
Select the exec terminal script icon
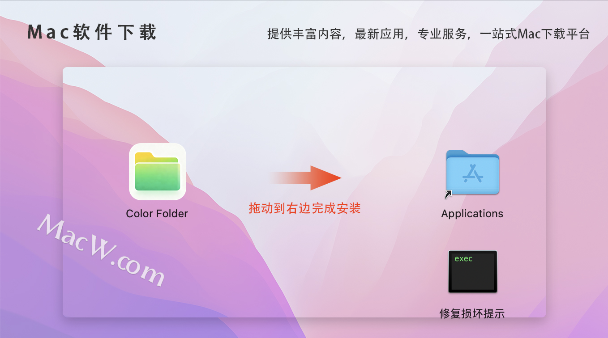pos(473,271)
